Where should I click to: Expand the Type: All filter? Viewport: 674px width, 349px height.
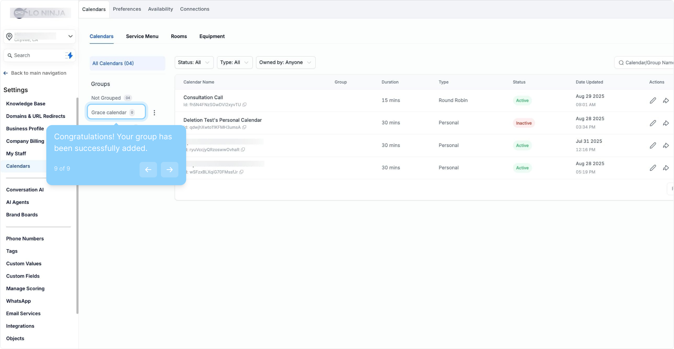234,62
